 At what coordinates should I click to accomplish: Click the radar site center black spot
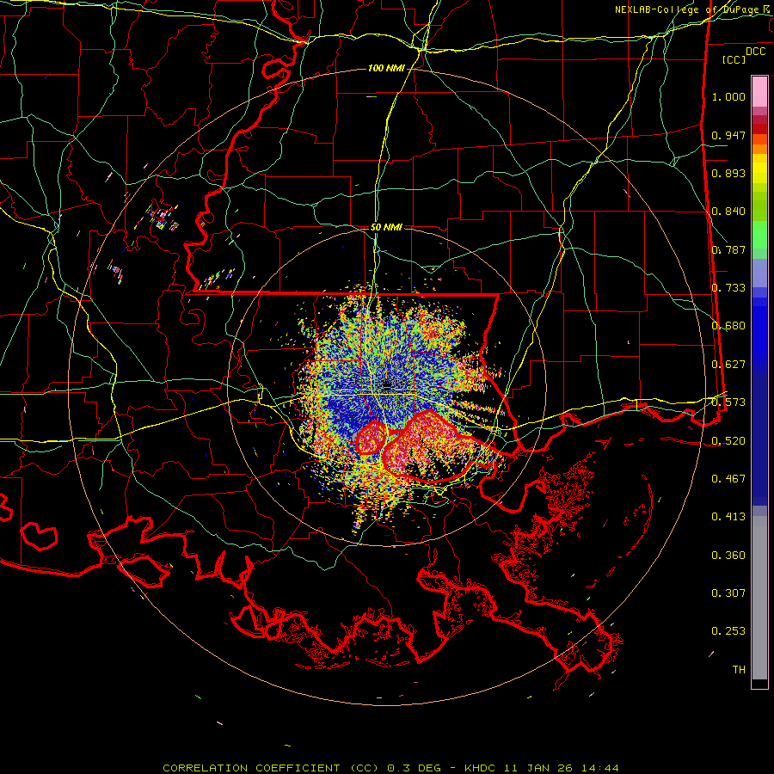[388, 384]
